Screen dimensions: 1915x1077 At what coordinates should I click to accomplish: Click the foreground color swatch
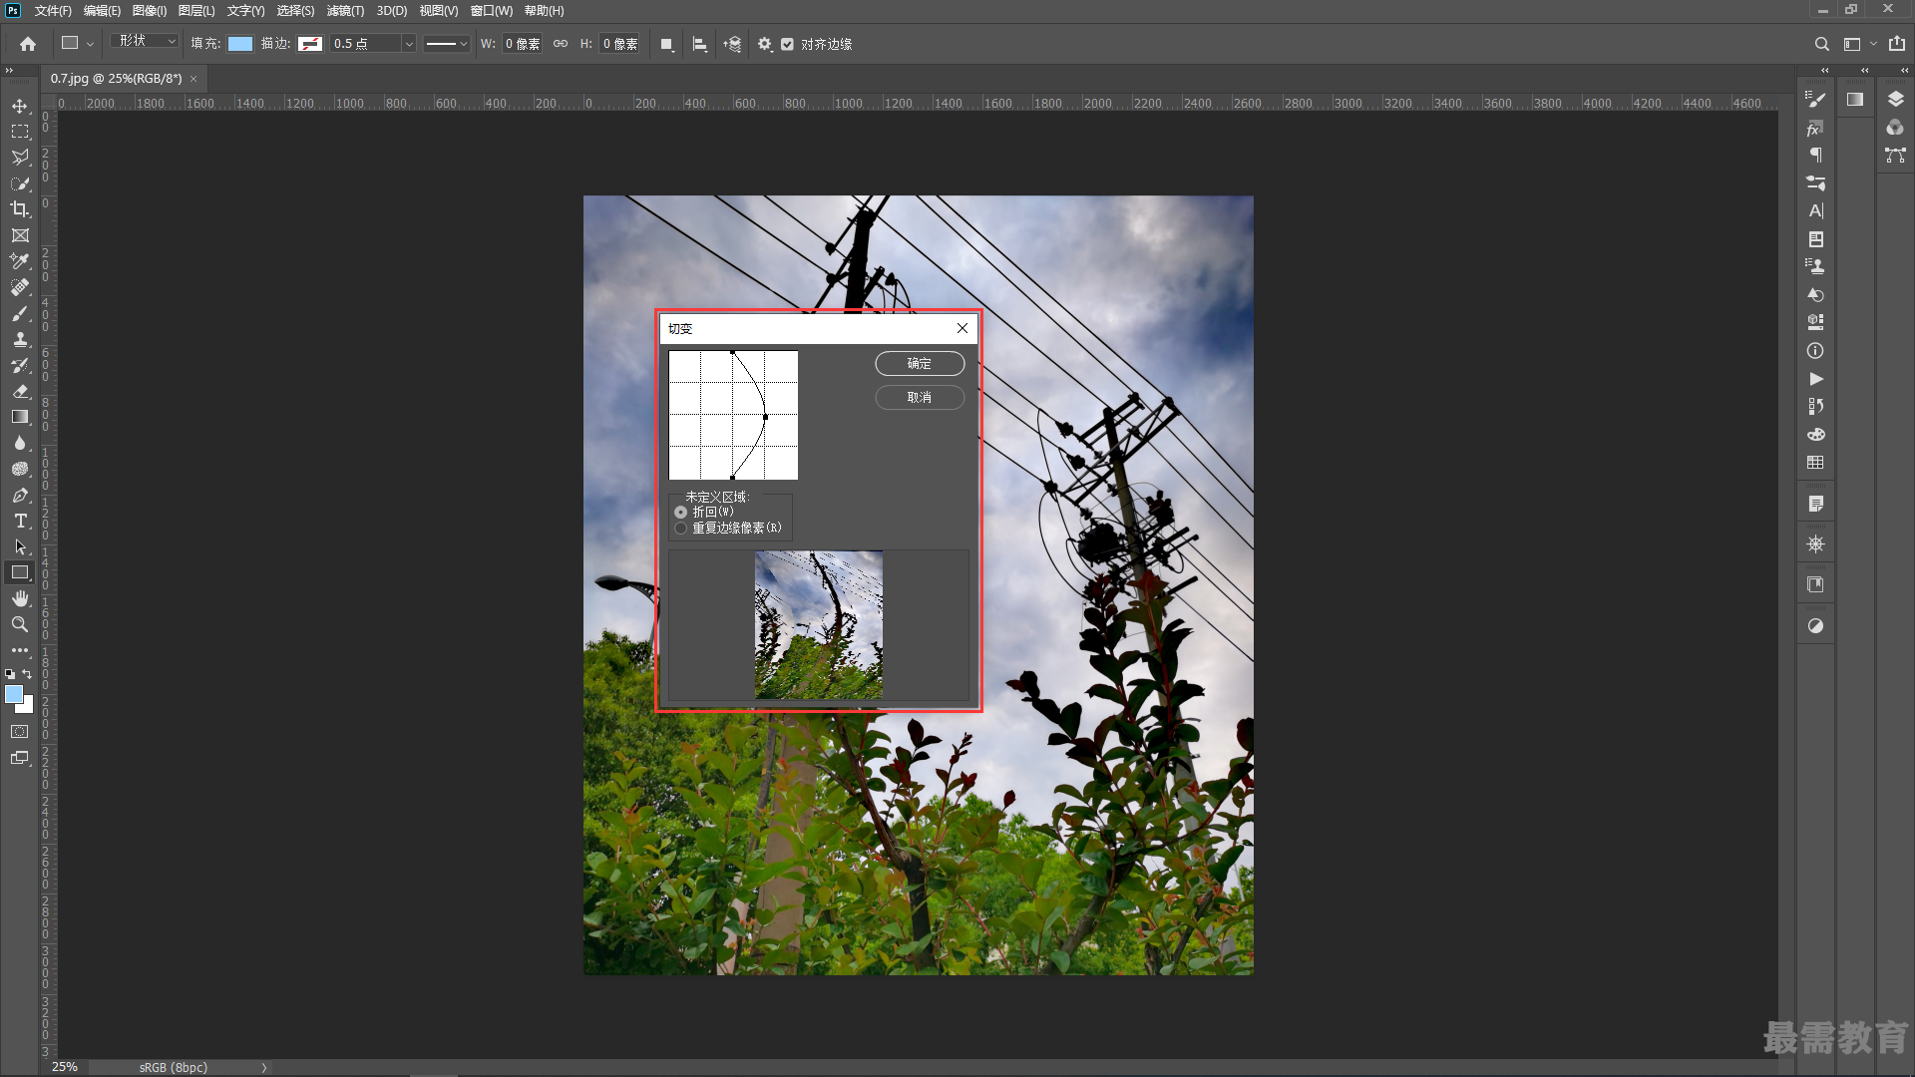click(x=14, y=694)
